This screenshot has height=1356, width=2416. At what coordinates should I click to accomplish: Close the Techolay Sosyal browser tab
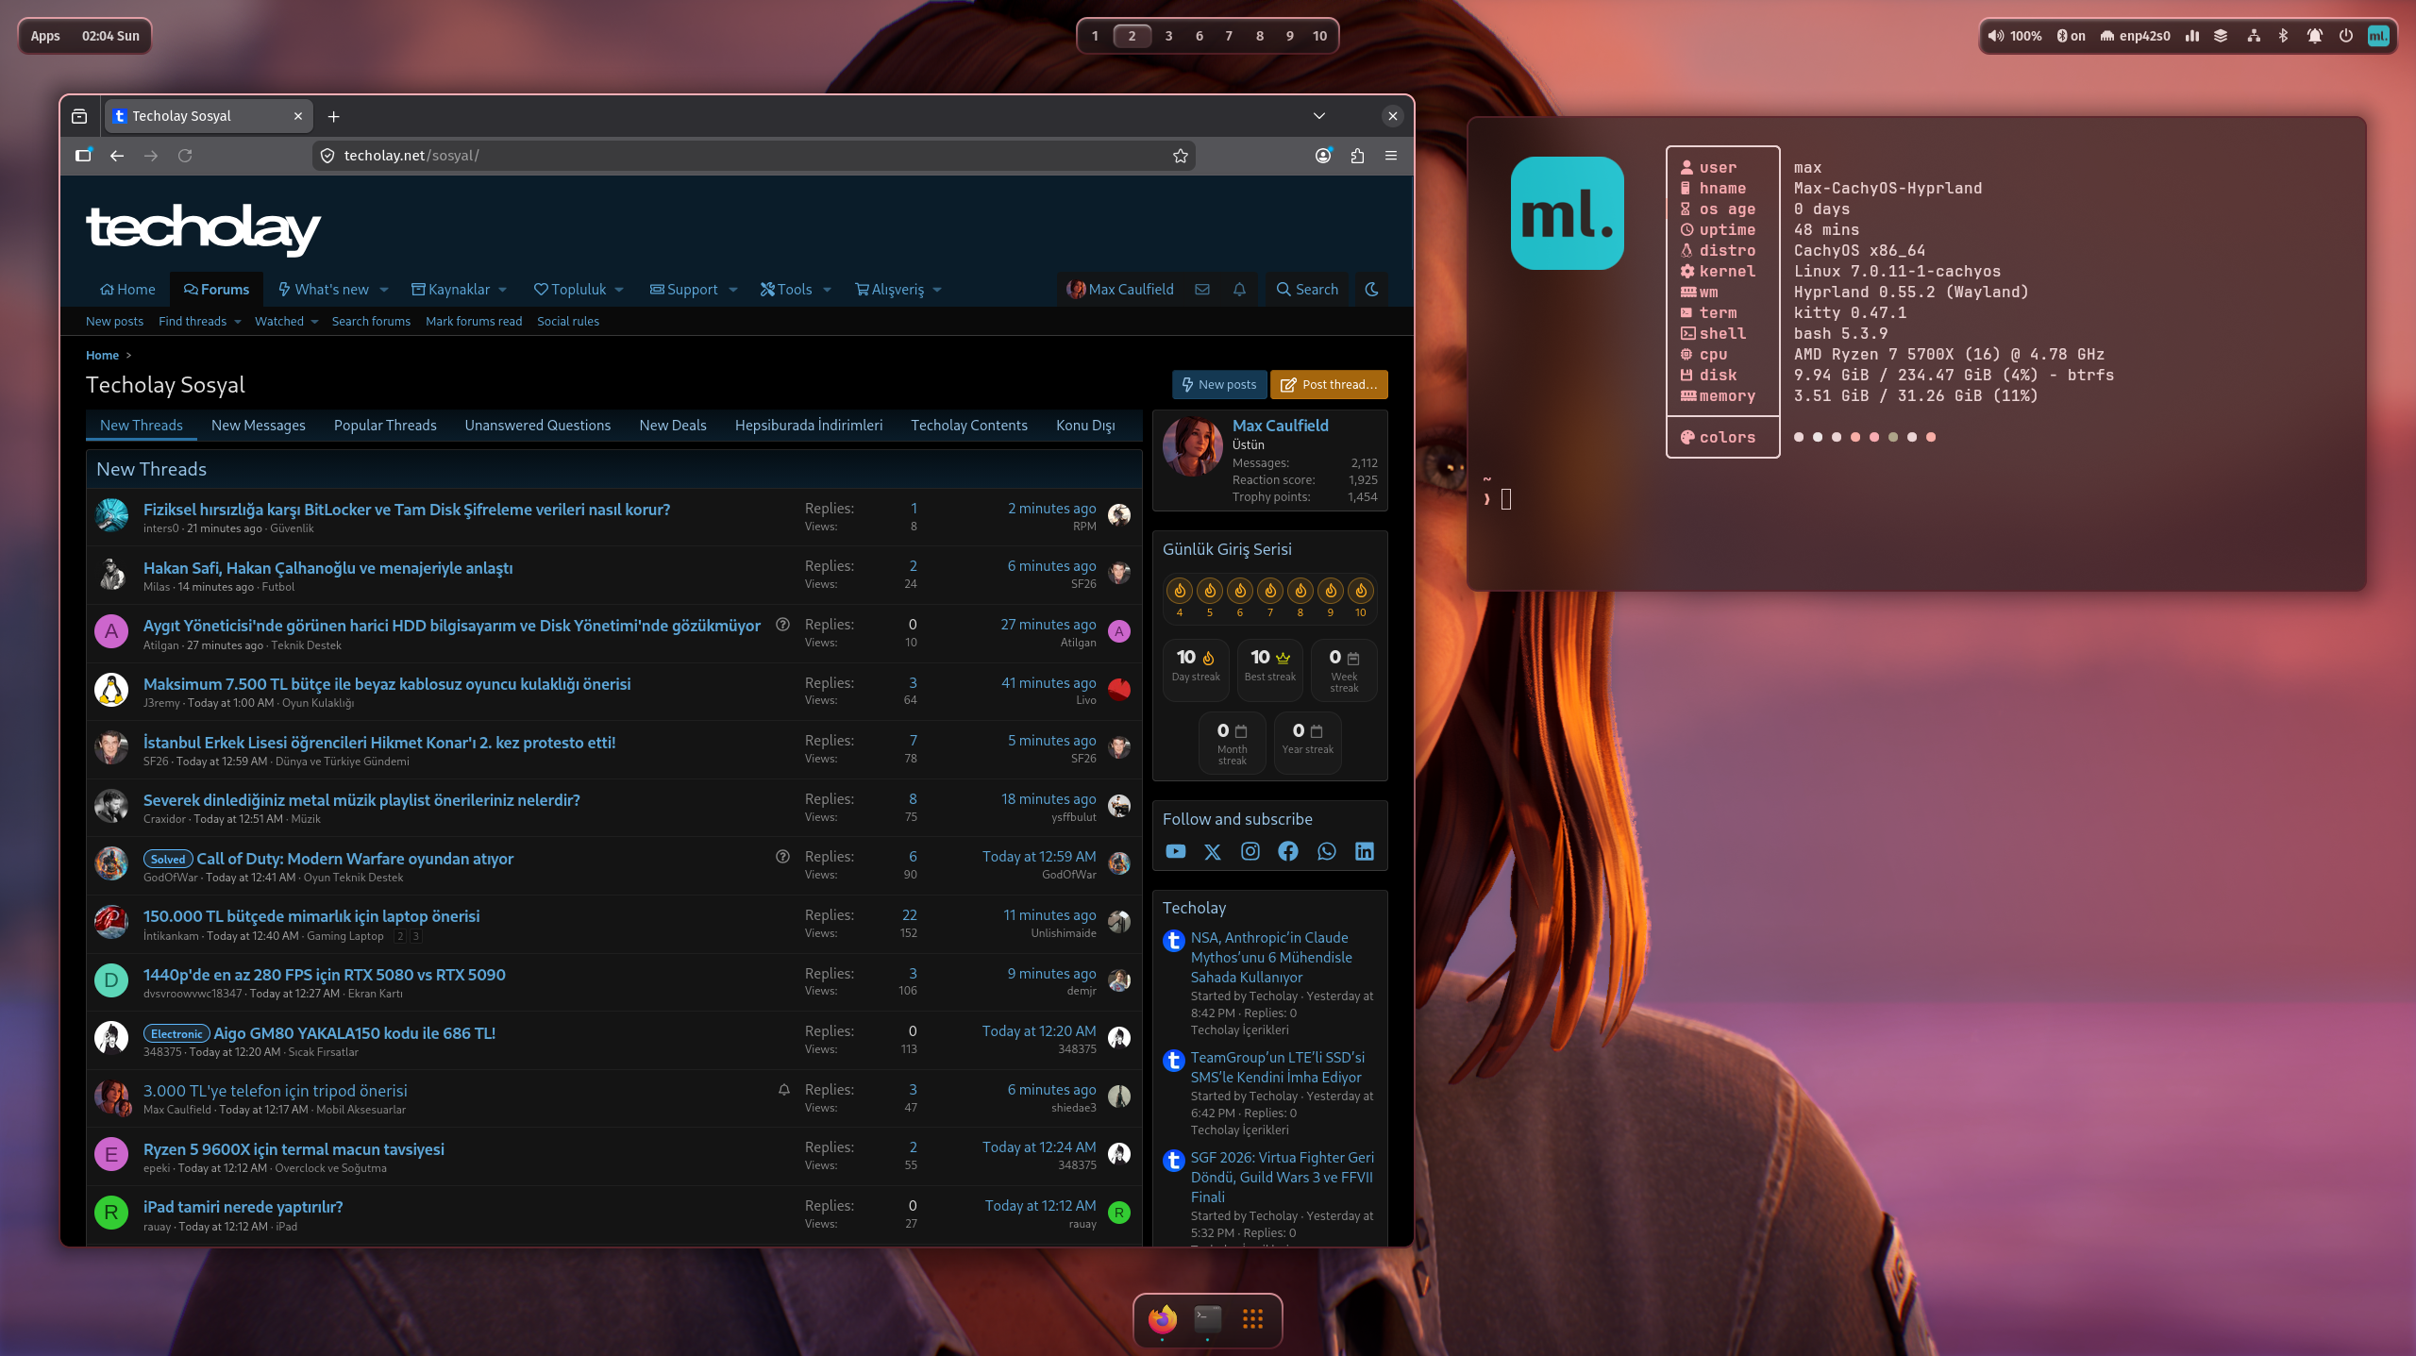298,116
